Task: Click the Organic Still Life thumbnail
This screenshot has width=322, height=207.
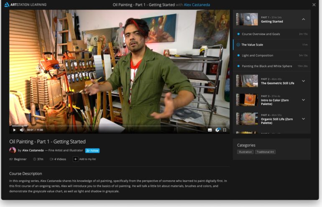Action: (x=247, y=119)
